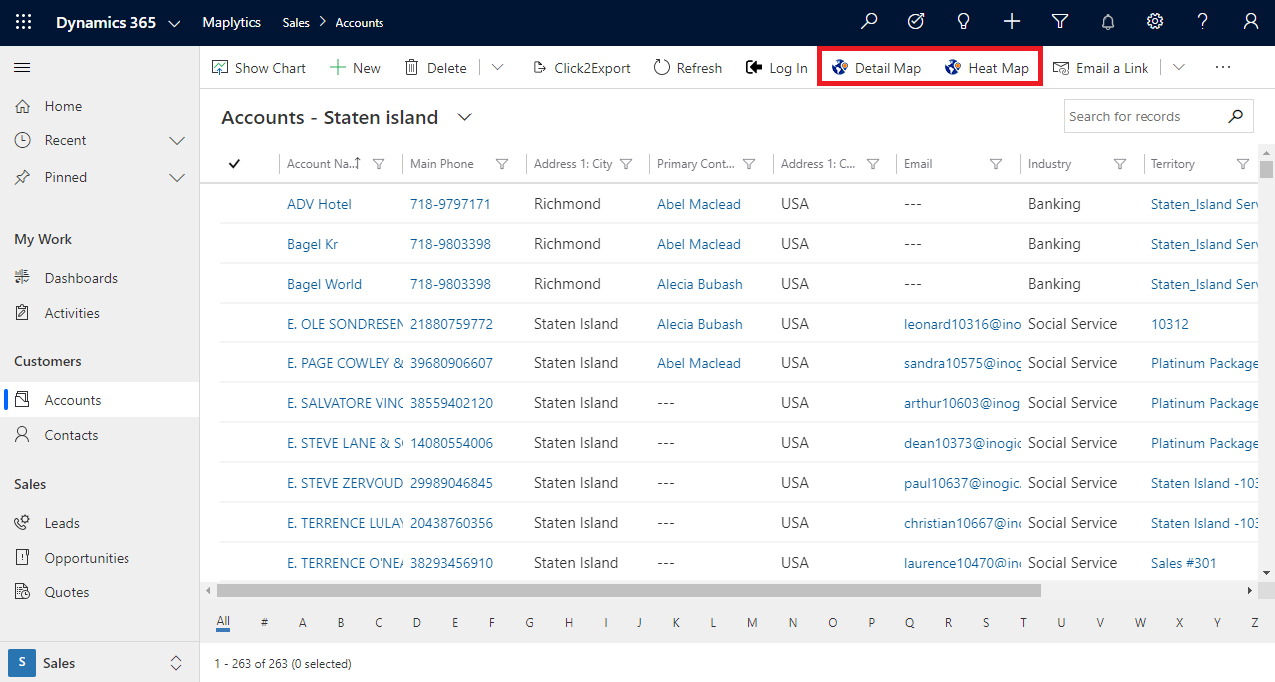The width and height of the screenshot is (1275, 682).
Task: Click the horizontal scrollbar thumb
Action: pyautogui.click(x=629, y=590)
